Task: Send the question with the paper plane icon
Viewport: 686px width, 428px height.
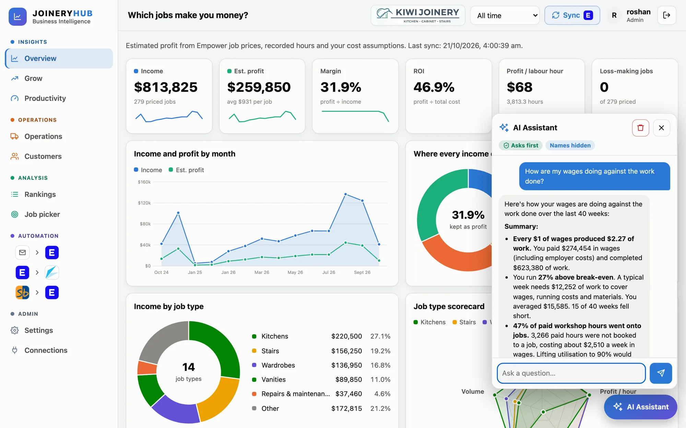Action: pyautogui.click(x=661, y=373)
